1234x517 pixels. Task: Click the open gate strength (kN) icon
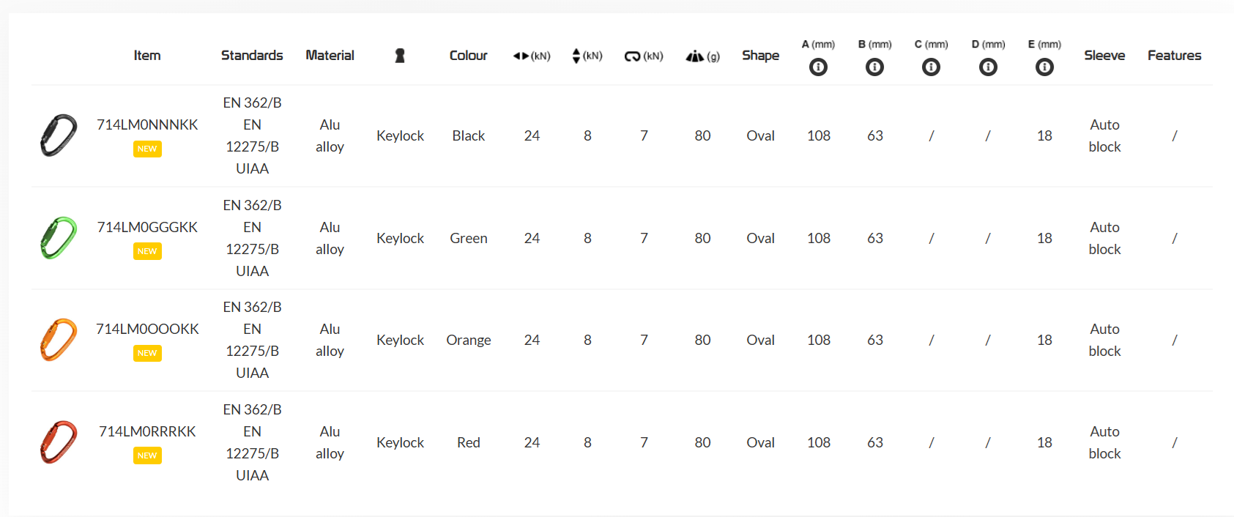coord(632,56)
